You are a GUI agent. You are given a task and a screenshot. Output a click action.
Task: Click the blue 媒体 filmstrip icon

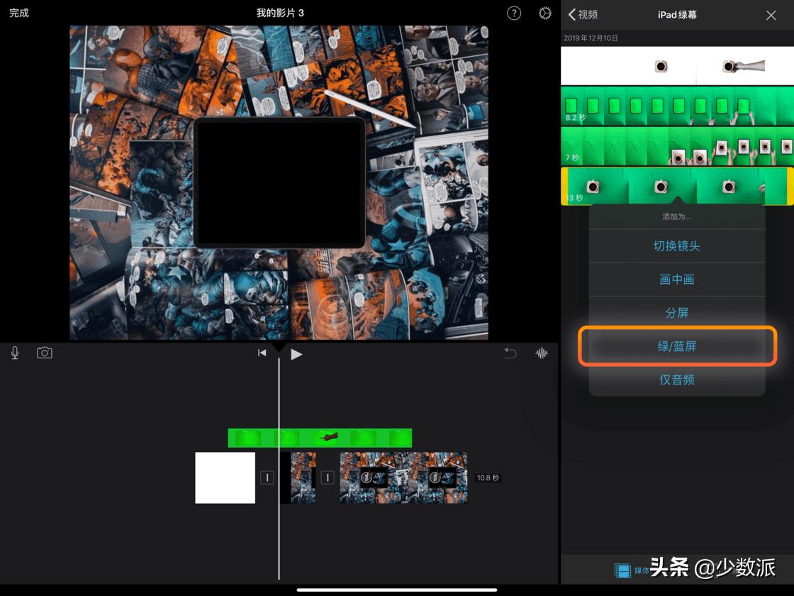tap(622, 570)
